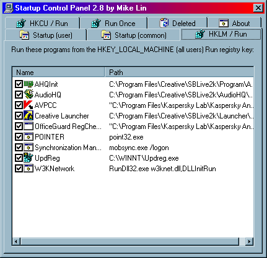267x258 pixels.
Task: Select the RunDll32.exe w3knet.dll path
Action: (x=162, y=169)
